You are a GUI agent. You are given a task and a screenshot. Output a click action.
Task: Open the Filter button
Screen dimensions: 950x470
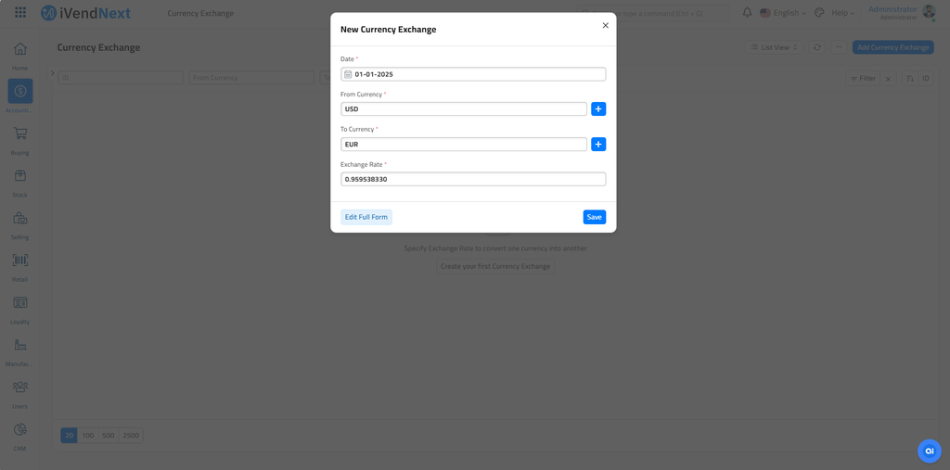click(863, 79)
